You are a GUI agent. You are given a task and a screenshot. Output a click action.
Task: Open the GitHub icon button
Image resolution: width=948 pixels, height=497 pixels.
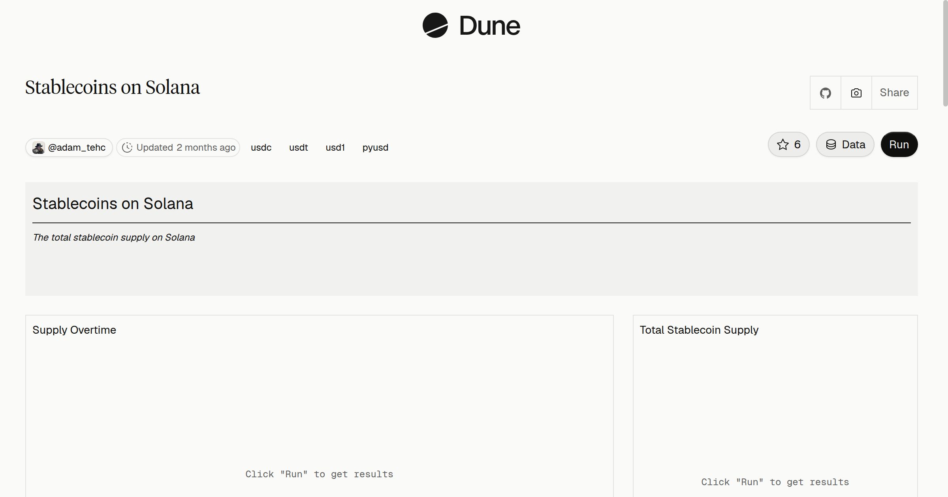825,93
